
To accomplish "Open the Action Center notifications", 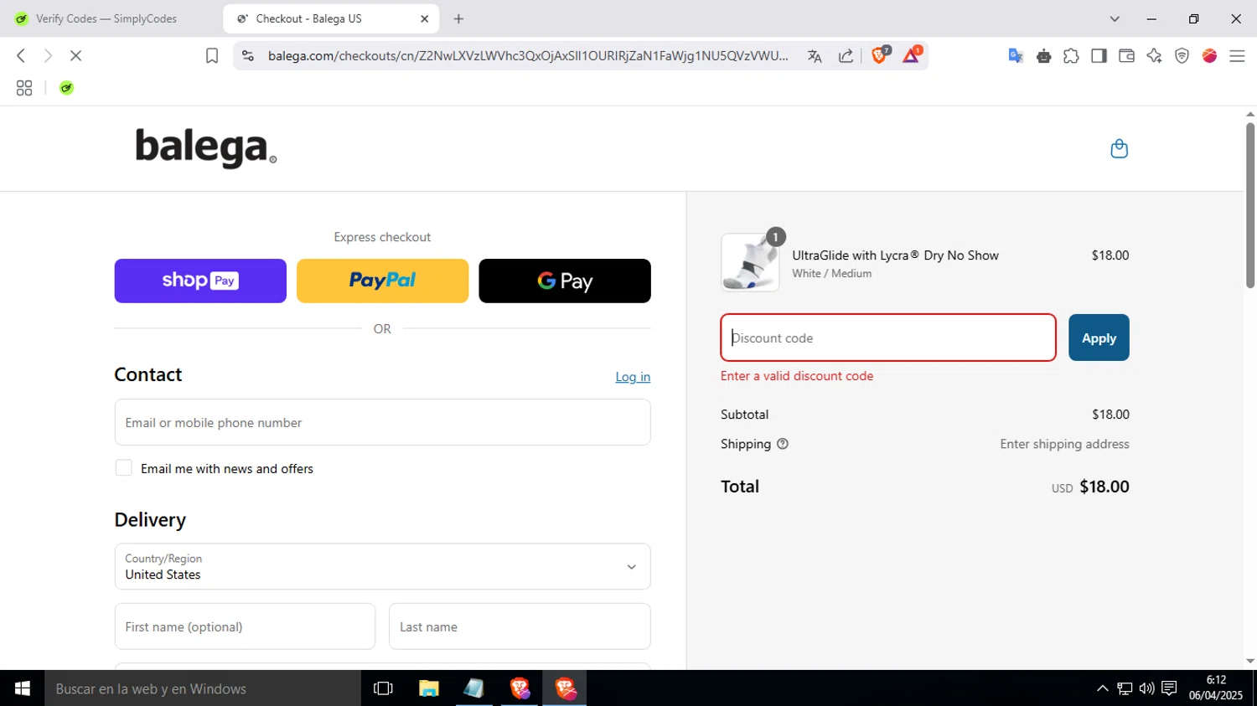I will (1169, 688).
